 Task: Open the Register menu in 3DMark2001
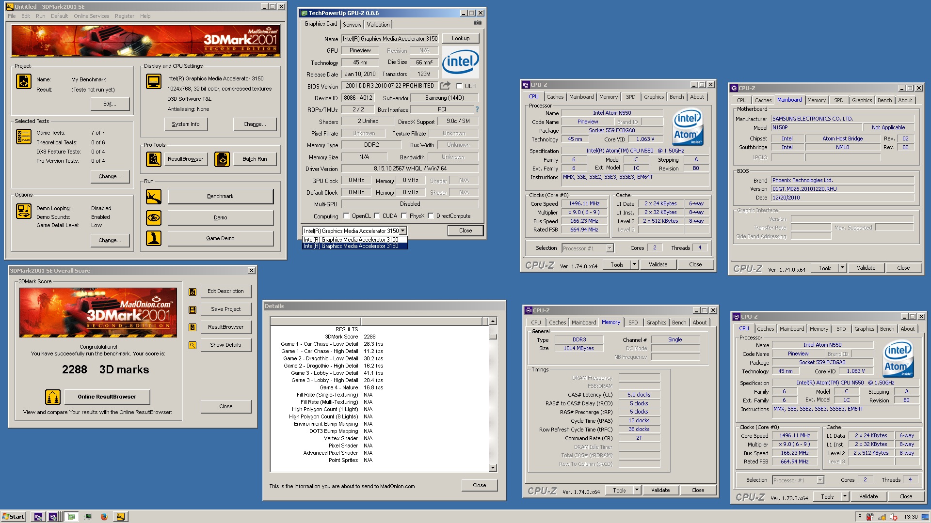125,16
